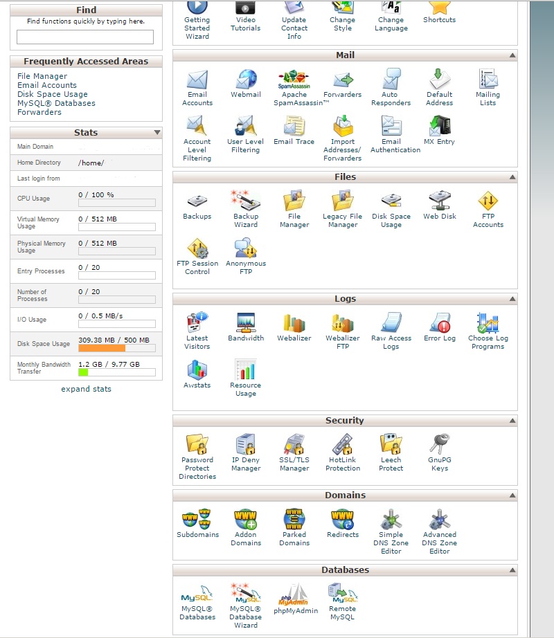
Task: Click the expand stats link
Action: click(x=86, y=389)
